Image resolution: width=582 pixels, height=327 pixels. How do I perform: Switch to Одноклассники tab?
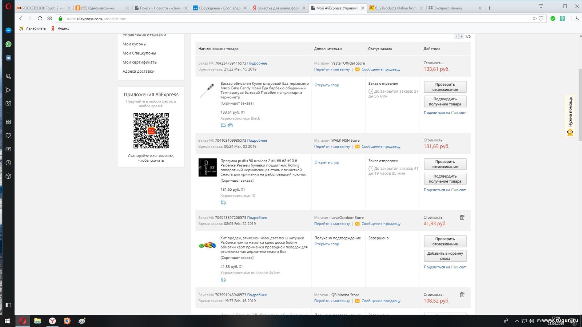click(102, 8)
